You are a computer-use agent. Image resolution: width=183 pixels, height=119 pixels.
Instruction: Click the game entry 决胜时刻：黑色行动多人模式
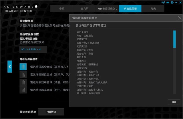tap(92, 82)
